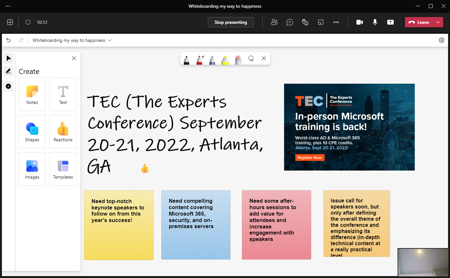Choose Notes in the Create panel

point(32,94)
